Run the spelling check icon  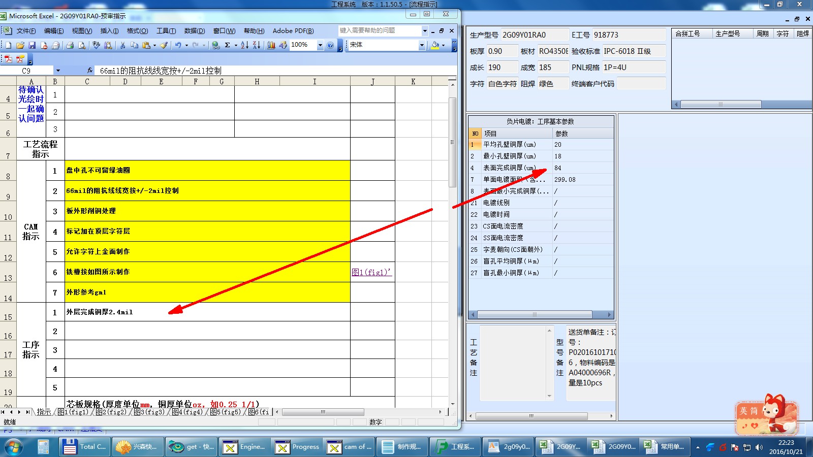coord(96,45)
